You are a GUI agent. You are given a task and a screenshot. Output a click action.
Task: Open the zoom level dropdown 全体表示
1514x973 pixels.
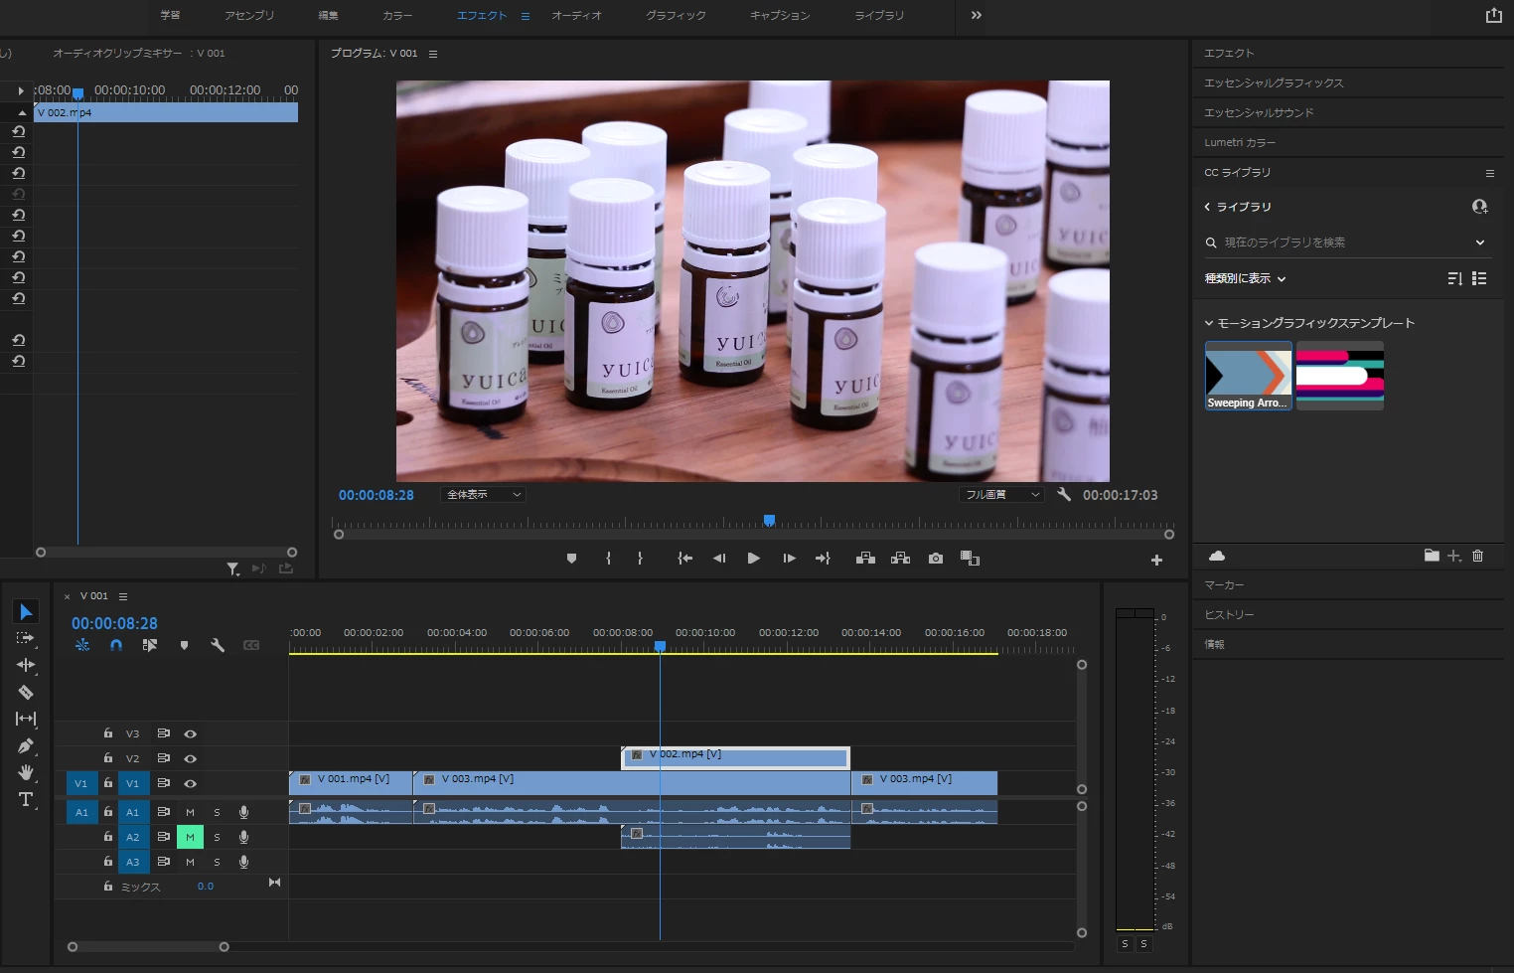click(483, 494)
